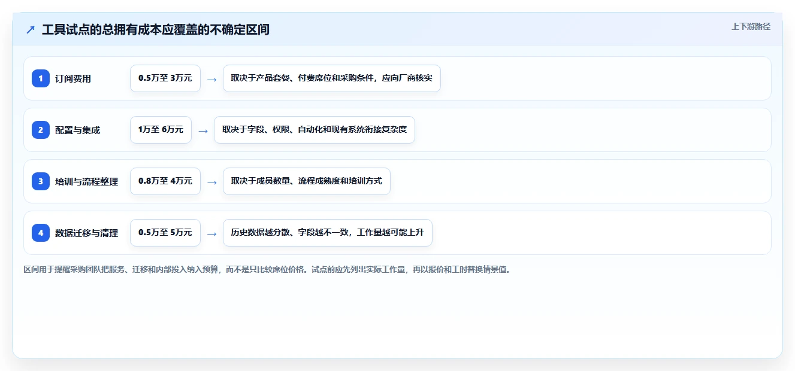Viewport: 795px width, 371px height.
Task: Select step number 2 badge for 配置与集成
Action: (x=41, y=130)
